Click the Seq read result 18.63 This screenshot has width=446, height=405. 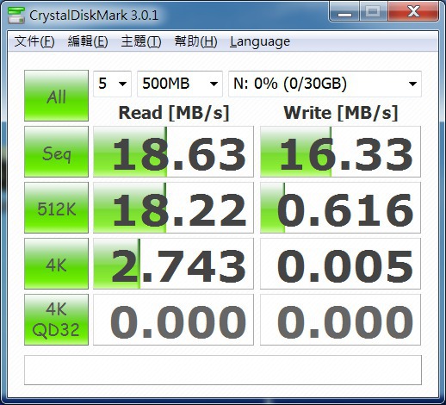[x=173, y=152]
